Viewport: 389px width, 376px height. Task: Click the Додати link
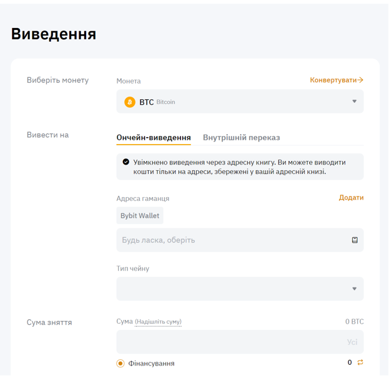(351, 198)
